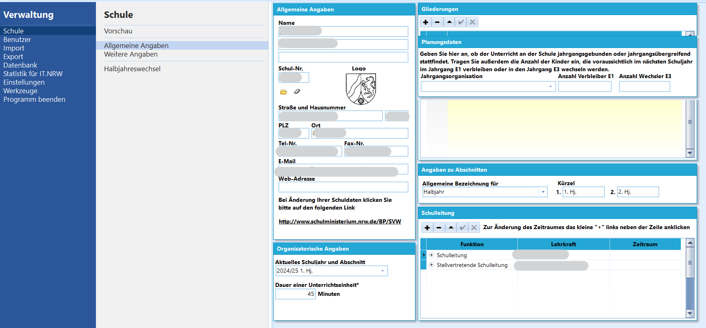The height and width of the screenshot is (328, 706).
Task: Click the Fax-Nr. field
Action: (376, 151)
